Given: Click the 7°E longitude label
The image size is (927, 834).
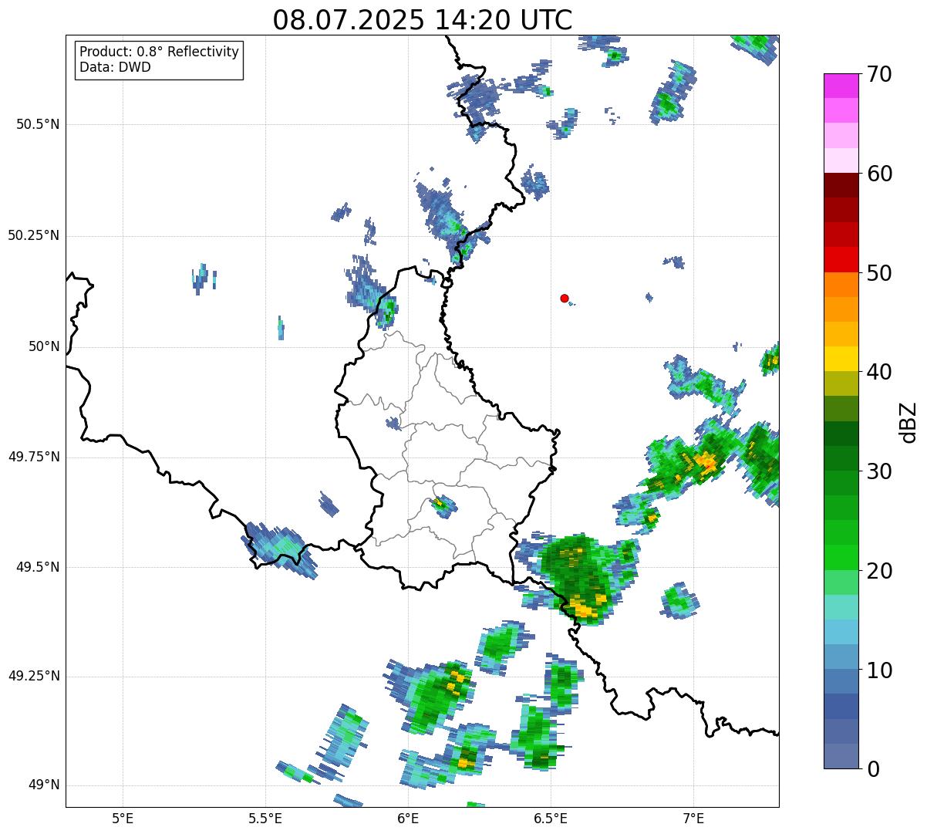Looking at the screenshot, I should coord(693,818).
